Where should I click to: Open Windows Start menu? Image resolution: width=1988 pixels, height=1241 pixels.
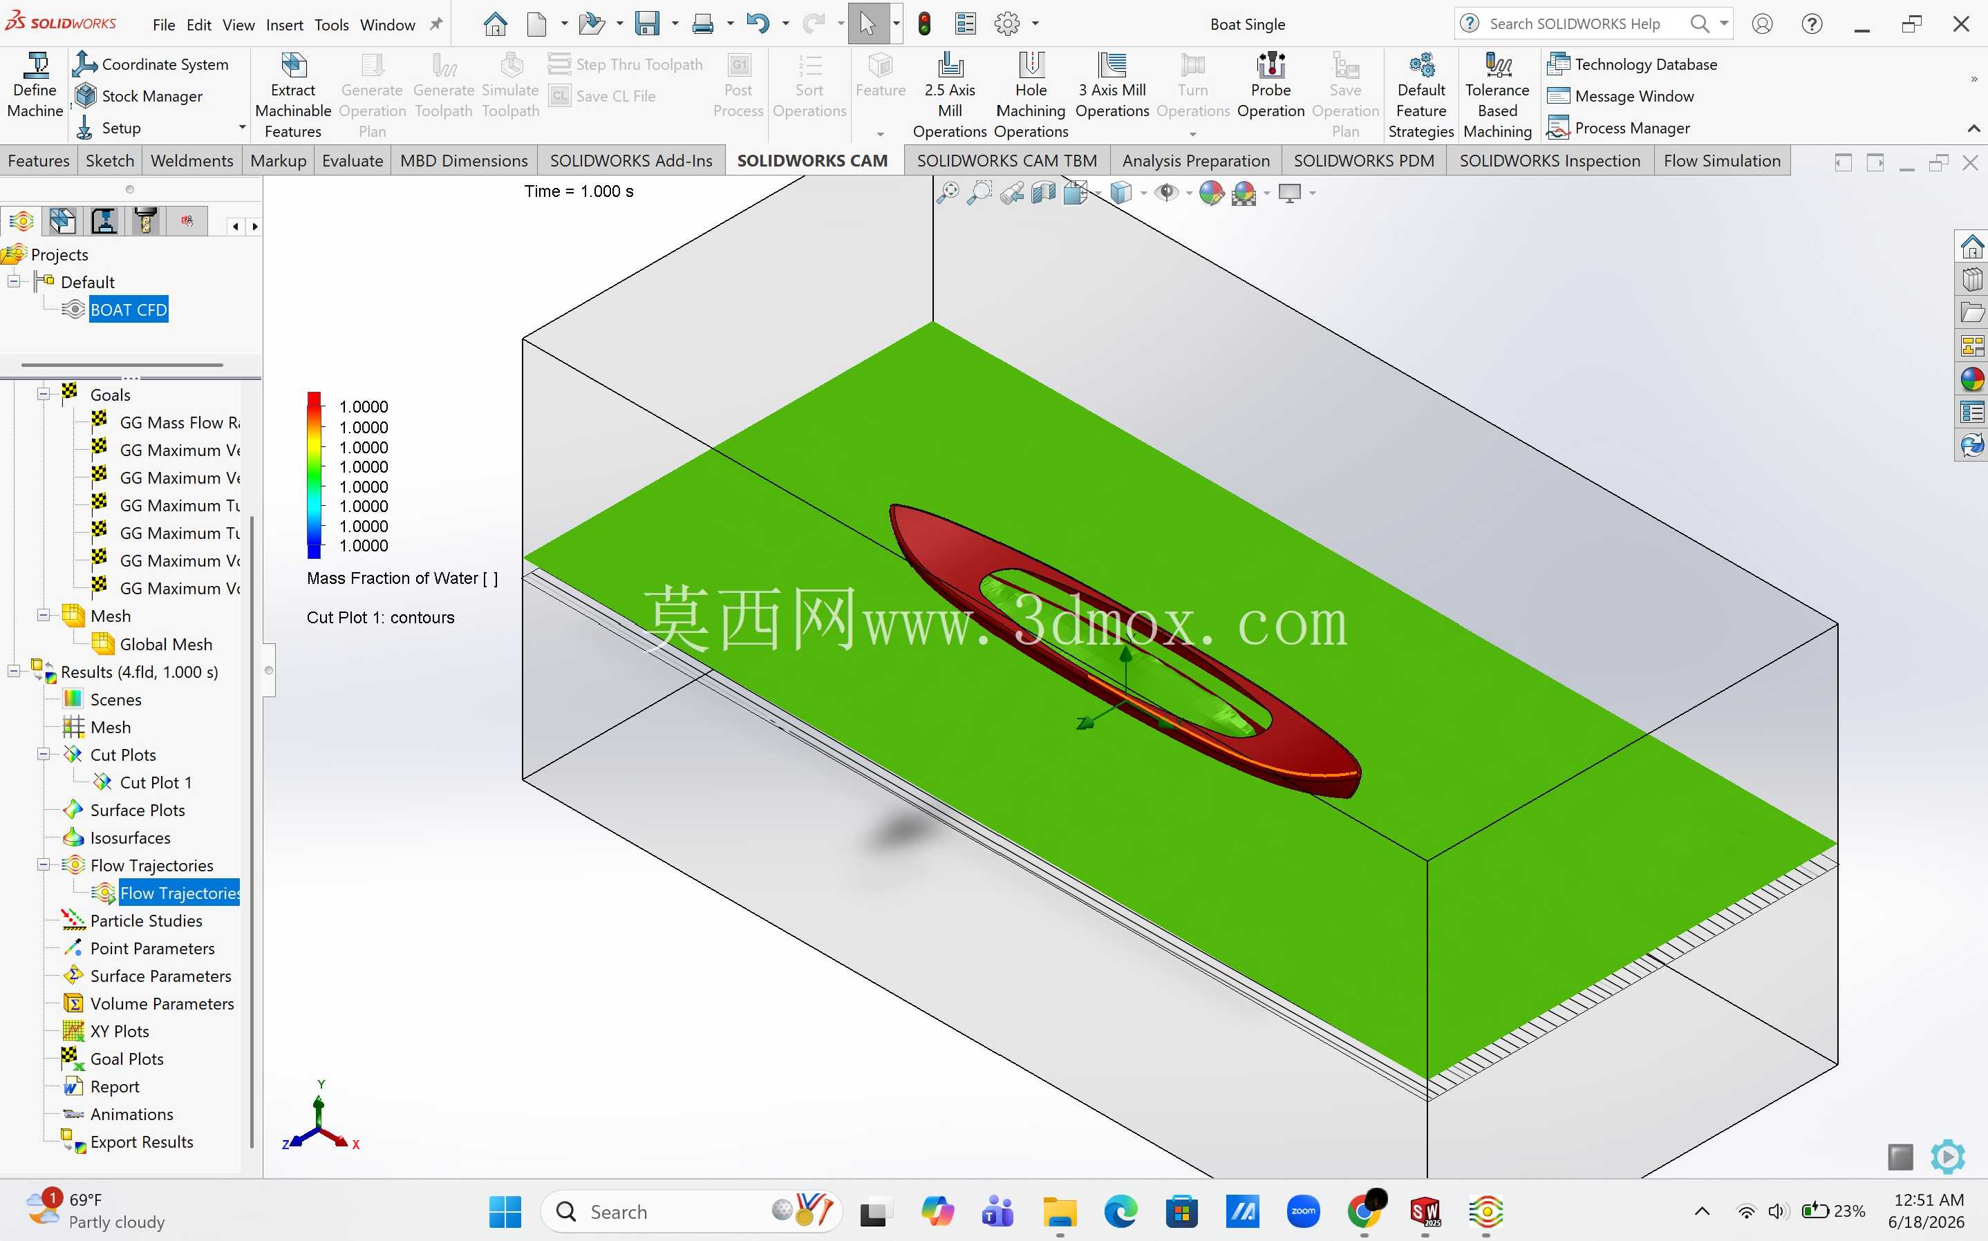click(505, 1212)
